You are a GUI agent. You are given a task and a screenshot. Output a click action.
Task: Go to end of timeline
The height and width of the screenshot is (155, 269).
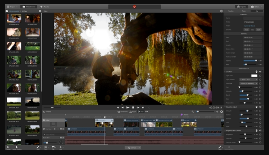coord(143,107)
